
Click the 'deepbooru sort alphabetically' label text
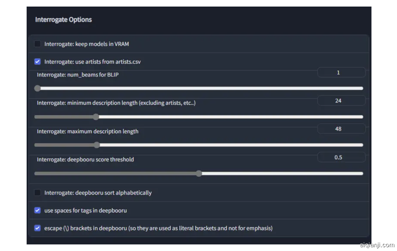pyautogui.click(x=98, y=193)
